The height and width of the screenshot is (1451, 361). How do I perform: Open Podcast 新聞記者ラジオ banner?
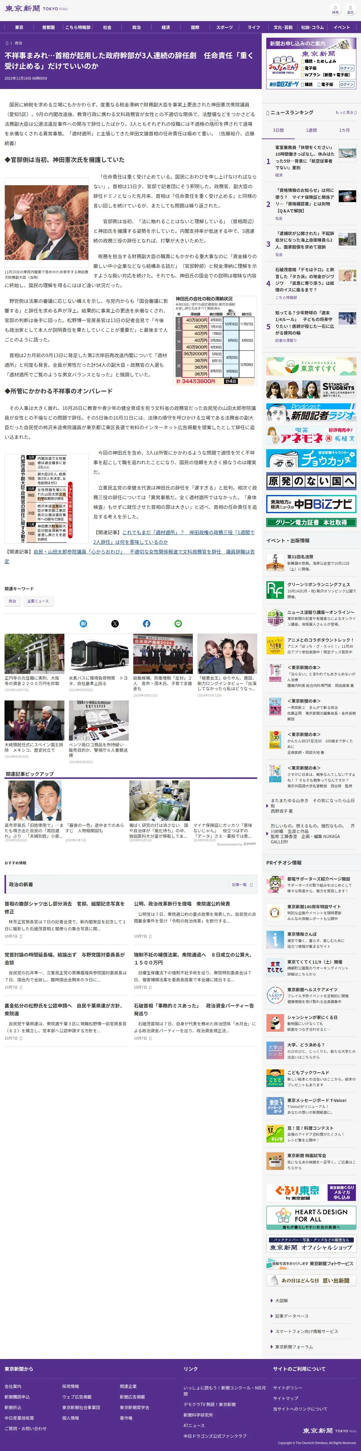click(x=311, y=412)
